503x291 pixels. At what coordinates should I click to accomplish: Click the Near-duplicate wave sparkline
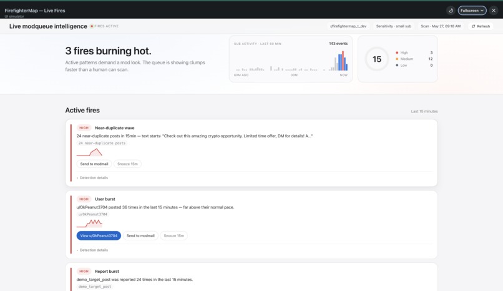pyautogui.click(x=89, y=152)
